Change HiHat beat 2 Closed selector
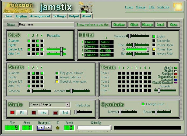Screen dimensions: 187x136 coord(91,46)
